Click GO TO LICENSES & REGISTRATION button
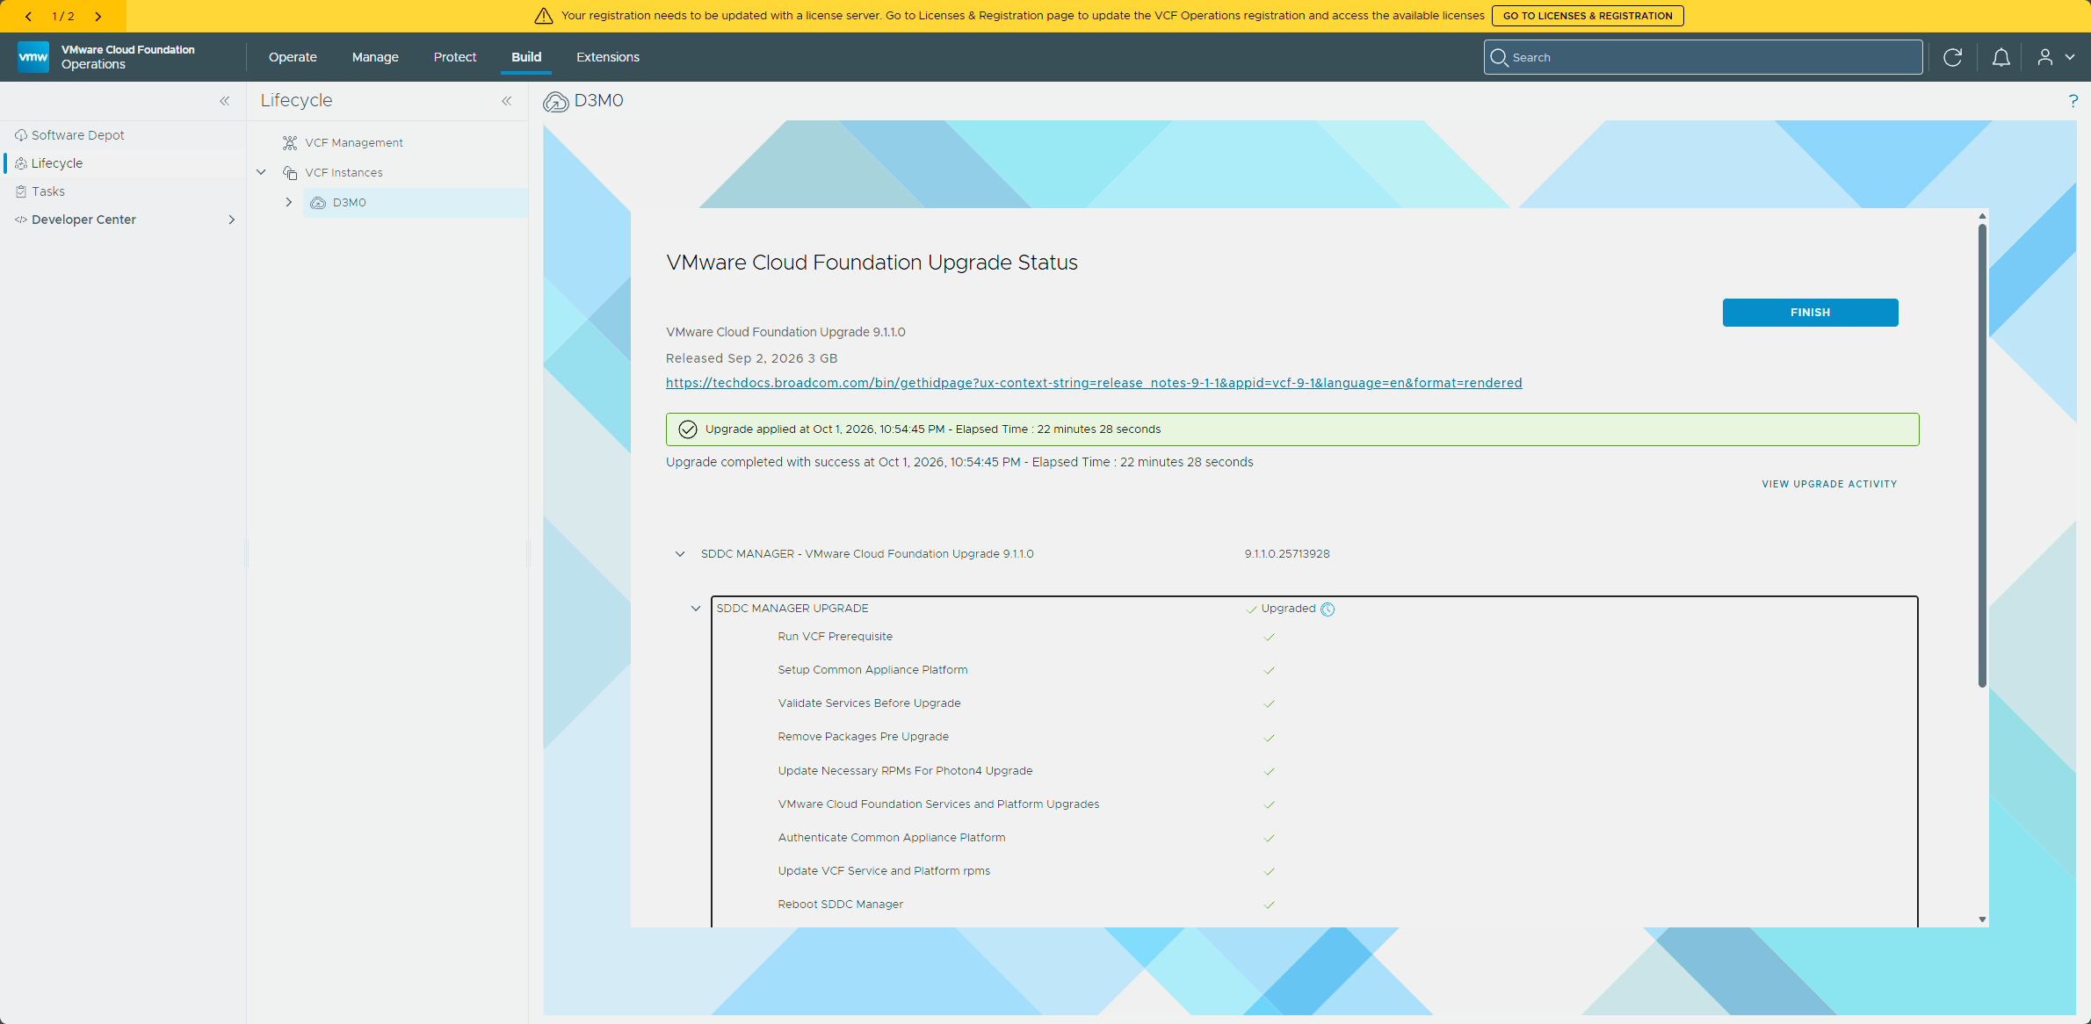The height and width of the screenshot is (1024, 2091). pos(1588,16)
